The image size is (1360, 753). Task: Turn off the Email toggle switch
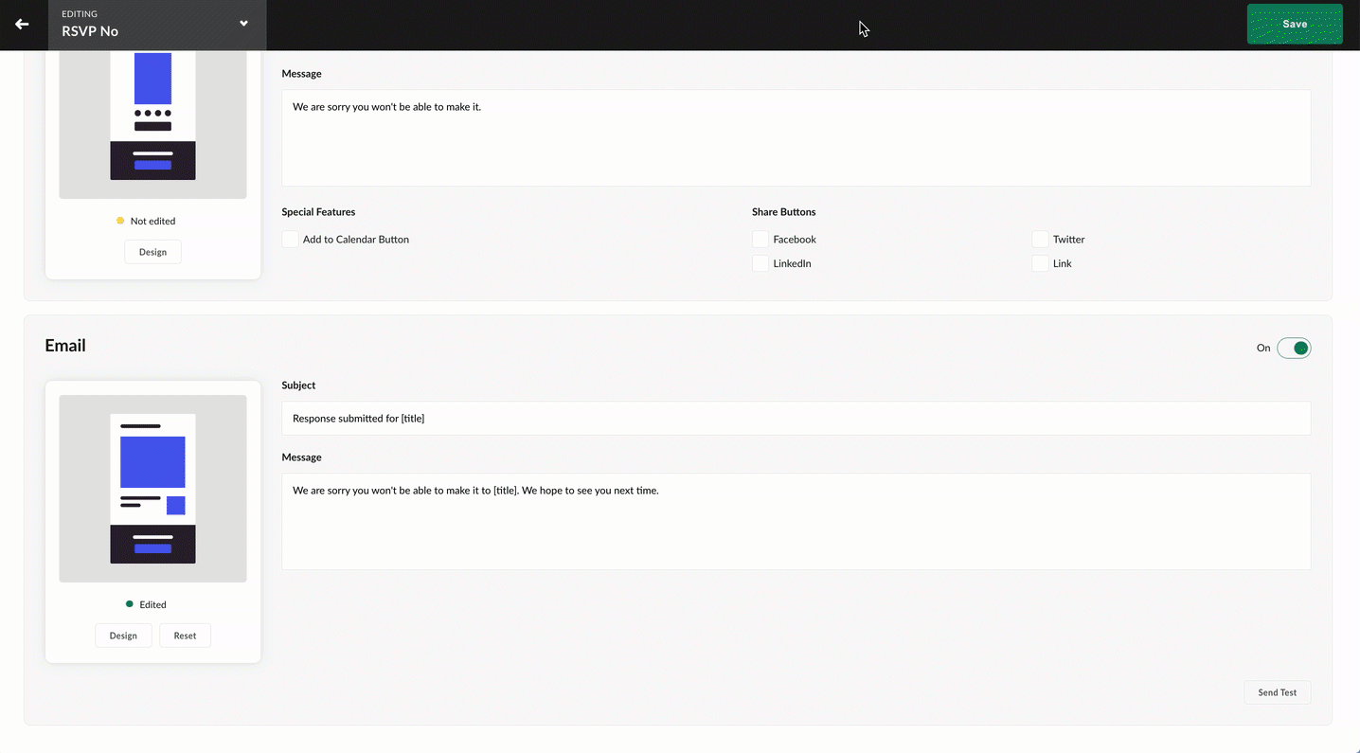point(1294,348)
